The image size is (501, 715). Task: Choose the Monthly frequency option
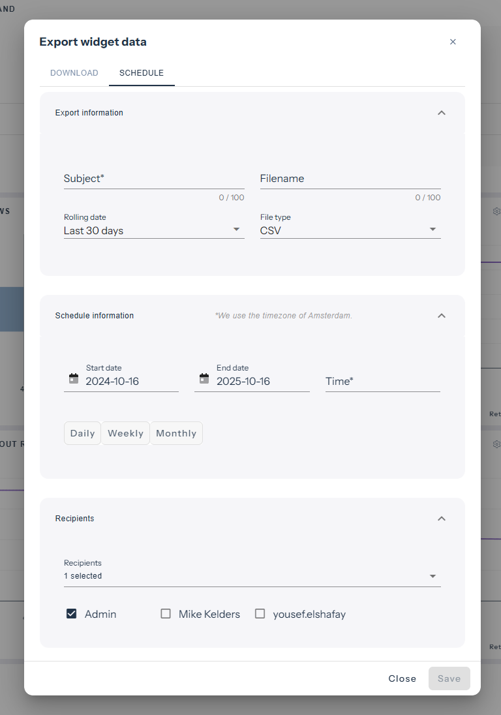point(176,433)
